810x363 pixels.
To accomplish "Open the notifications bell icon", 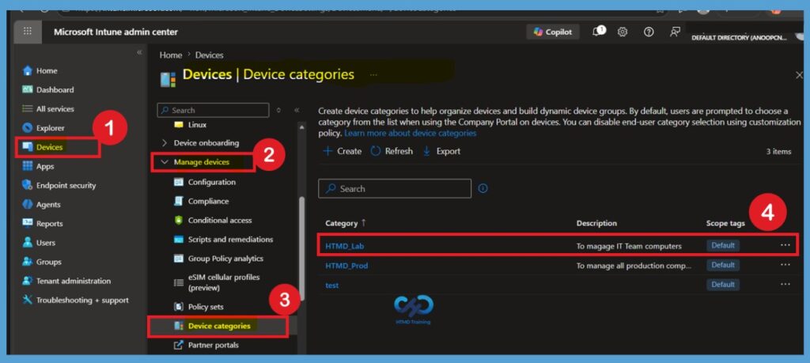I will click(599, 32).
